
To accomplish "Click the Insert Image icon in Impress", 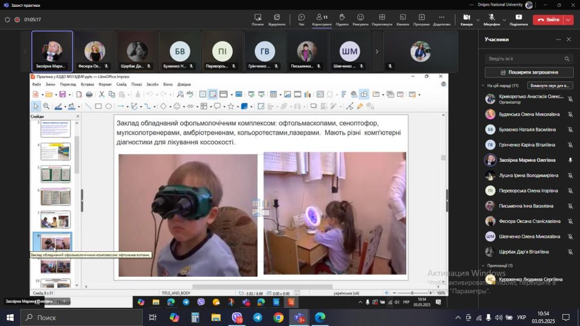I will point(287,95).
